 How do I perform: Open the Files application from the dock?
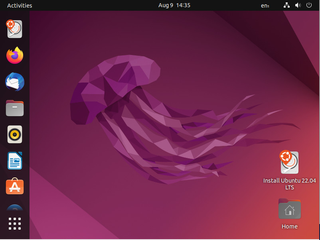click(x=14, y=108)
